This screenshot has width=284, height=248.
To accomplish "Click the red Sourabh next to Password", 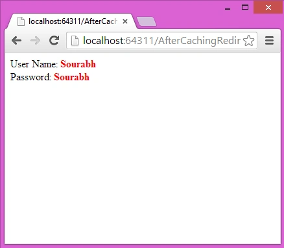I will (71, 77).
